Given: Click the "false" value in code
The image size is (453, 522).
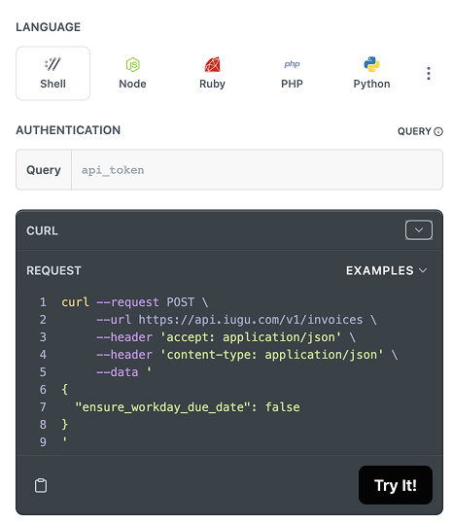Looking at the screenshot, I should tap(282, 407).
